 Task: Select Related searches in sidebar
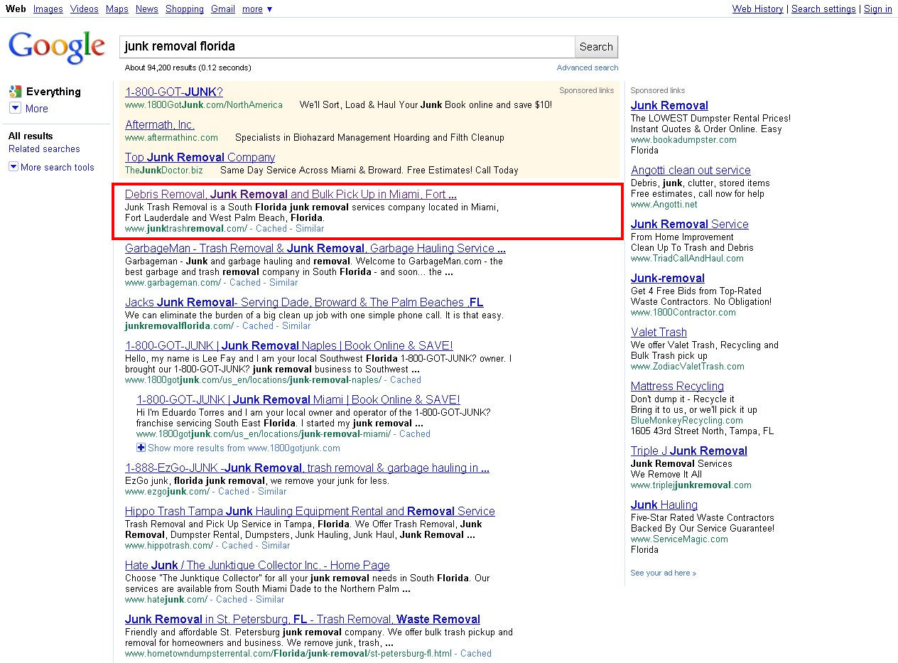point(44,149)
